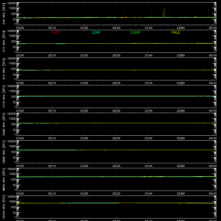Select the 245 MHz [SFU] axis title

coord(4,14)
